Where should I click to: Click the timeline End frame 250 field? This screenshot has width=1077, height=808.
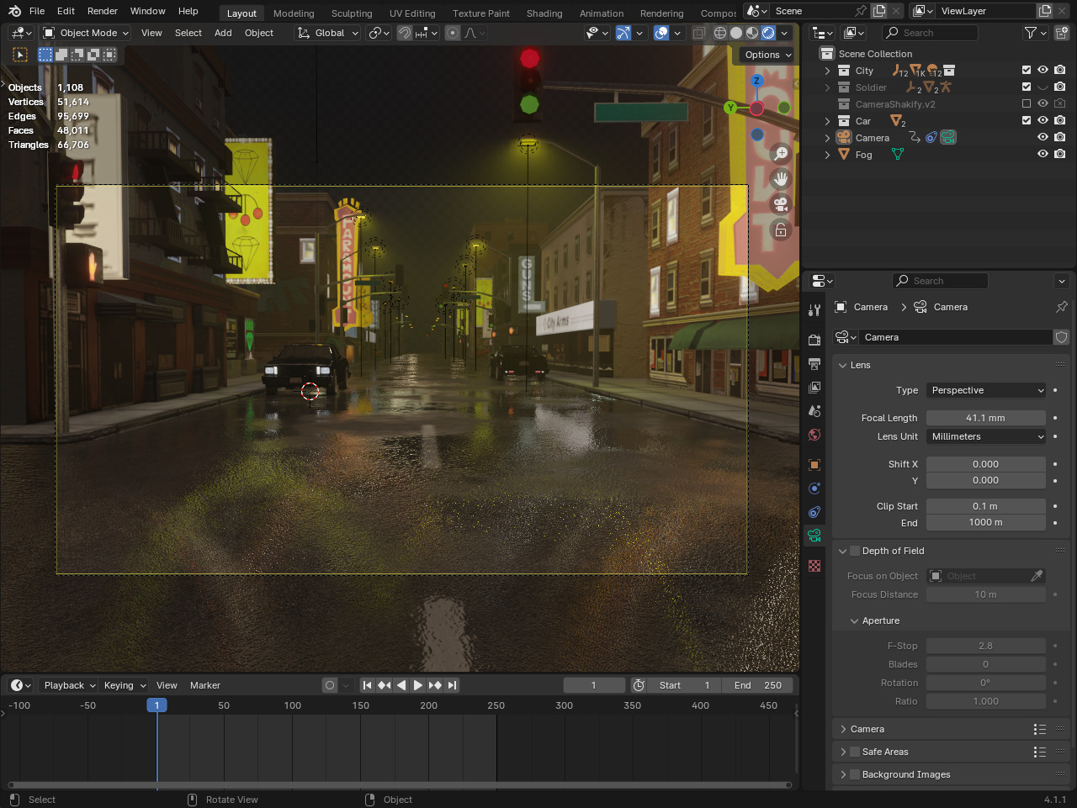[x=757, y=685]
